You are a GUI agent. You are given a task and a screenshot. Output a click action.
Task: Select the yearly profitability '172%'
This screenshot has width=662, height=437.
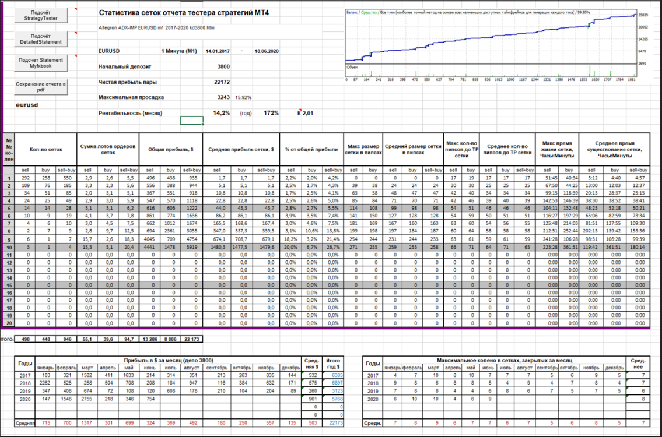click(x=271, y=113)
